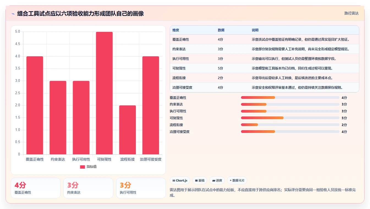Screen dimensions: 370x209
Task: Click the 约束表达 progress bar
Action: click(x=290, y=104)
